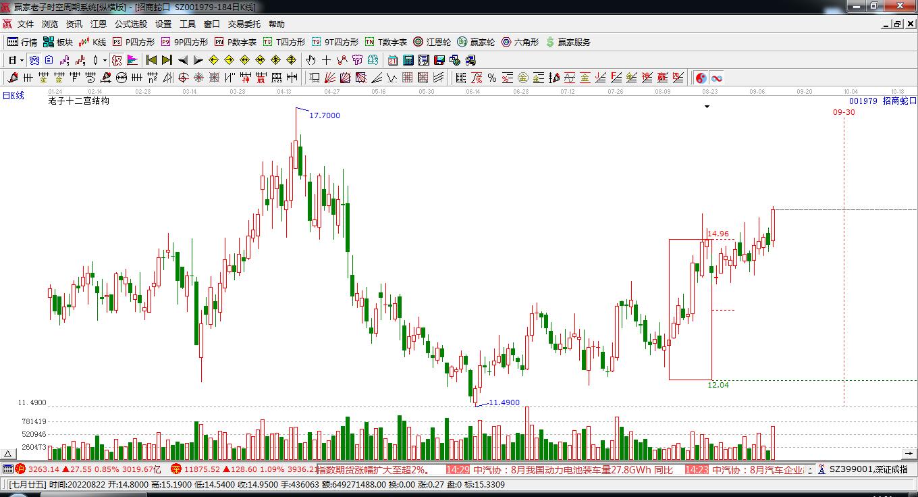The image size is (918, 497).
Task: Click the 日K线 chart label
Action: click(x=13, y=96)
